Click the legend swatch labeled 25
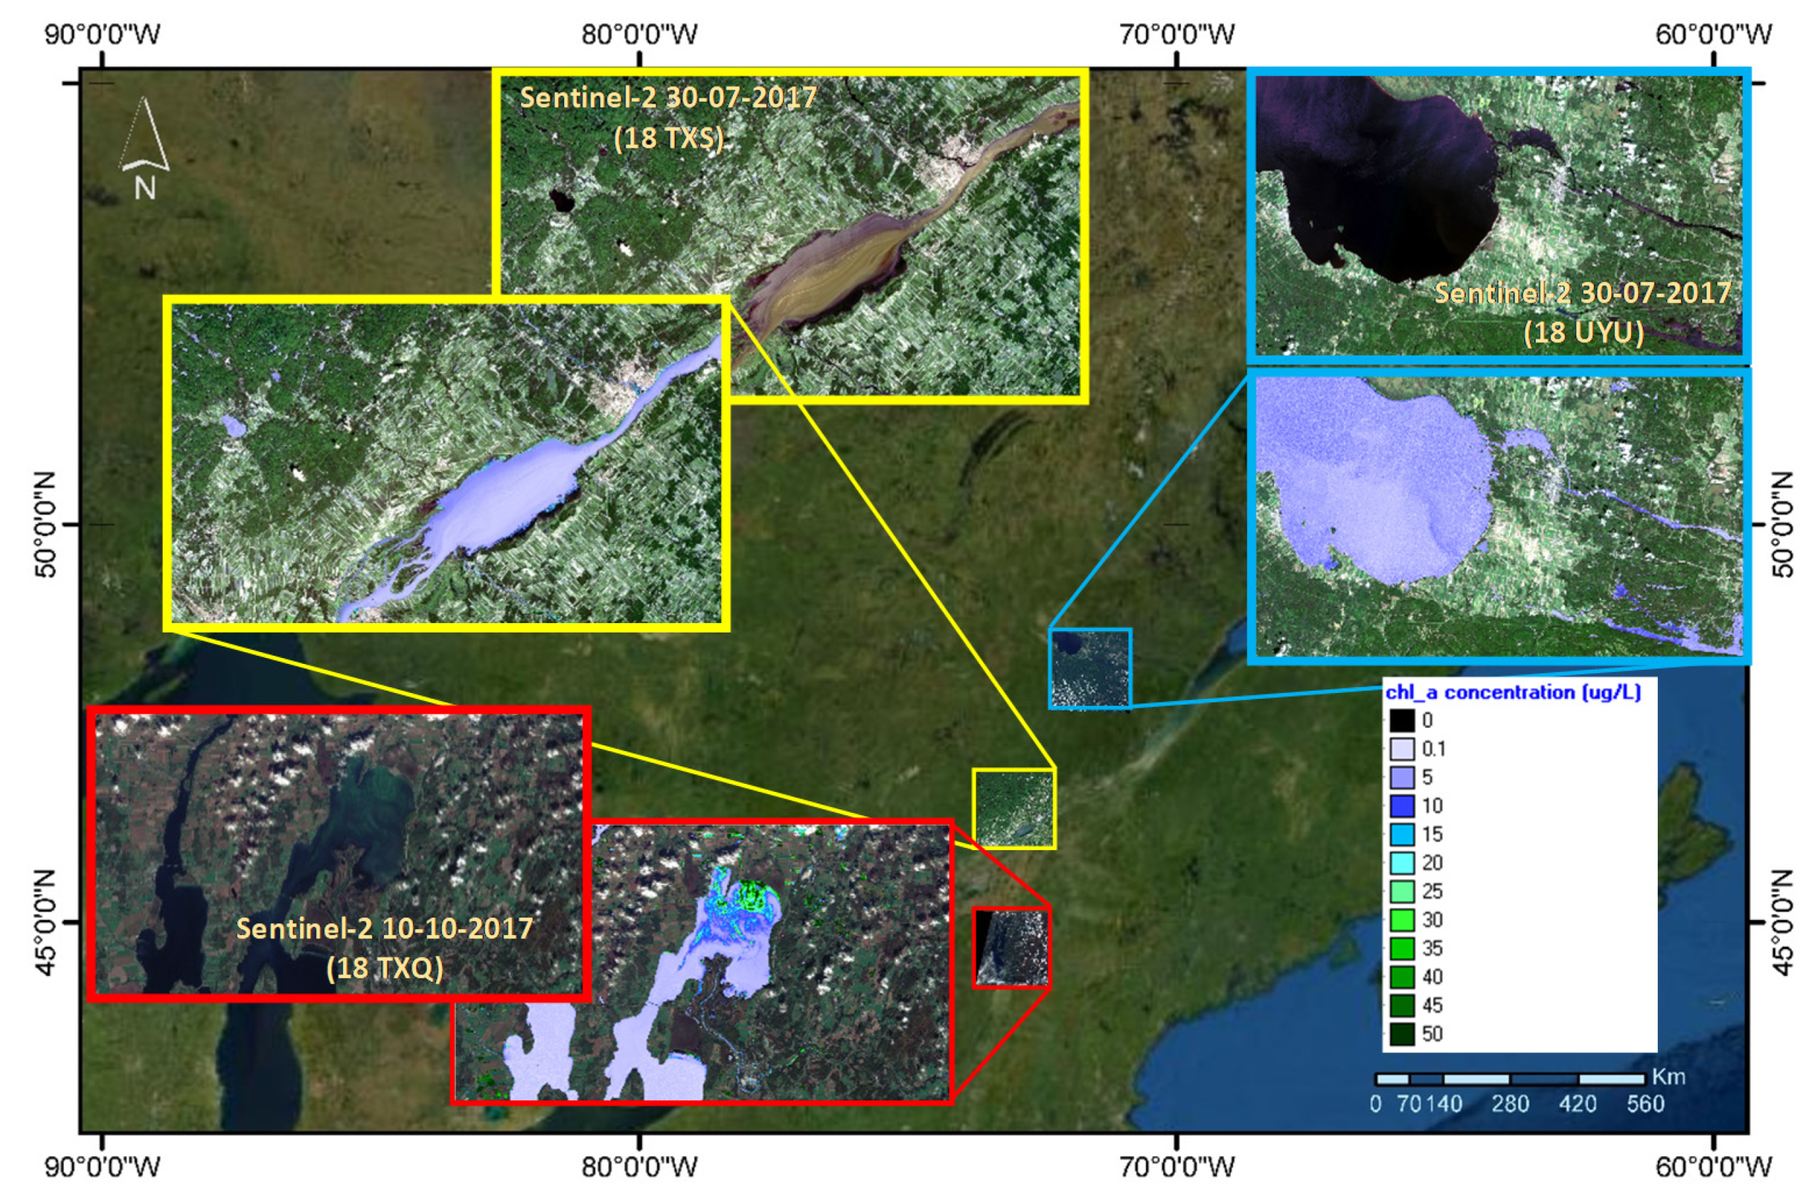This screenshot has height=1191, width=1812. 1403,891
